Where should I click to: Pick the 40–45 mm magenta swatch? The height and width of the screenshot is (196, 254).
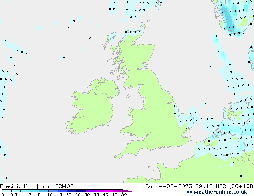click(x=109, y=191)
